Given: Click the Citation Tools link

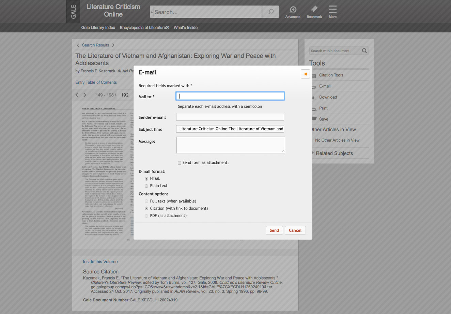Looking at the screenshot, I should point(331,75).
